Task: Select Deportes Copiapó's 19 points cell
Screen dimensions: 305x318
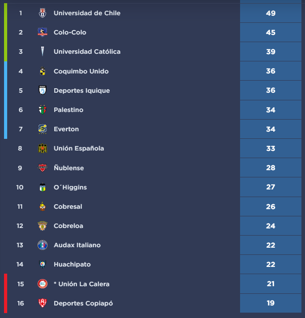Action: (x=271, y=303)
